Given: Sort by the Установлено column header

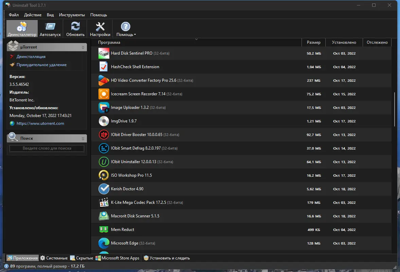Looking at the screenshot, I should point(344,42).
